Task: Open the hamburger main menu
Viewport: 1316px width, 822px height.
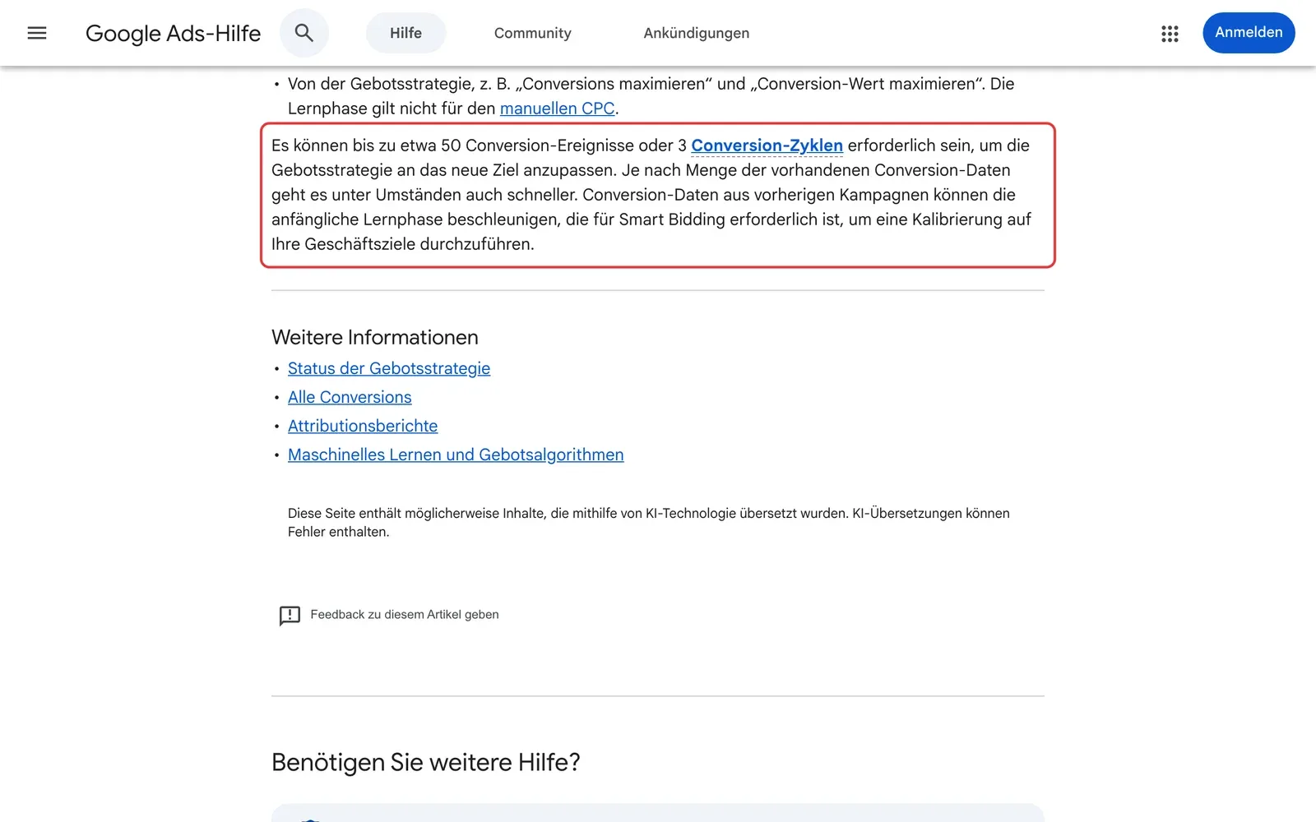Action: point(37,33)
